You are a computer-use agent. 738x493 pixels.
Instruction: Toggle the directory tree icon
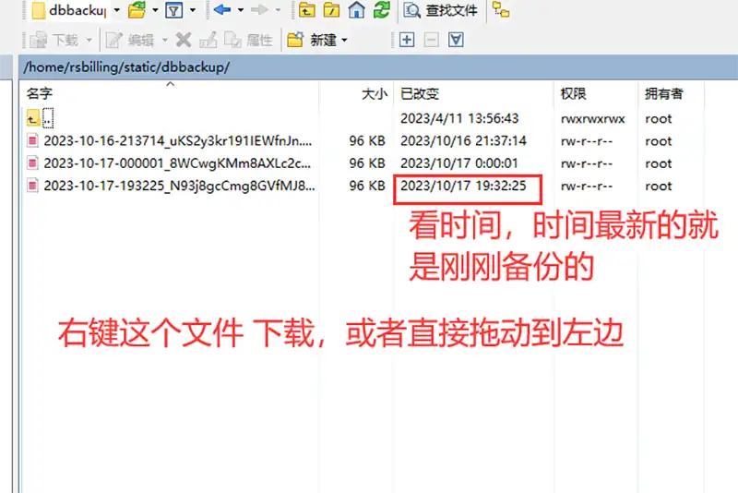[x=501, y=9]
